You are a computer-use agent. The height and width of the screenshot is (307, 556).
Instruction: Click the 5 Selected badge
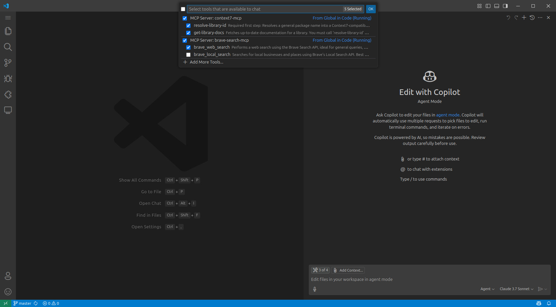pyautogui.click(x=353, y=9)
